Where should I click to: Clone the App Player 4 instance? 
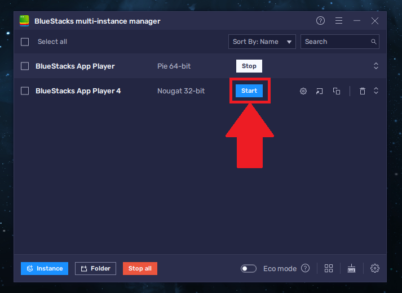click(337, 91)
